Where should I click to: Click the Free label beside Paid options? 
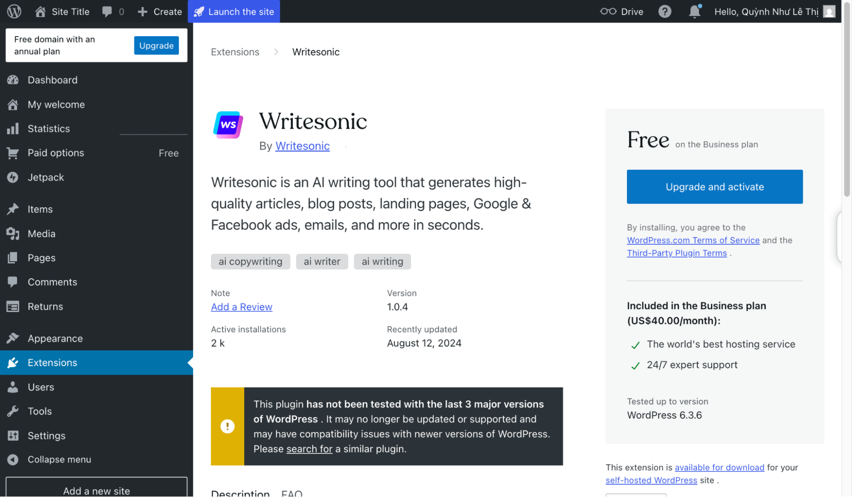169,153
